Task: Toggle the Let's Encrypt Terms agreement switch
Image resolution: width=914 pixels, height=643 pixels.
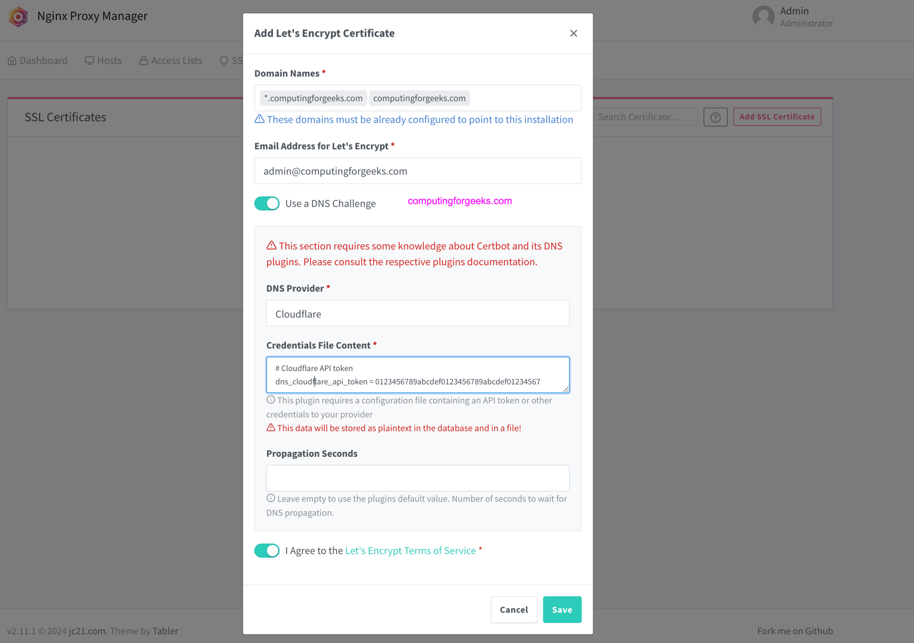Action: 267,551
